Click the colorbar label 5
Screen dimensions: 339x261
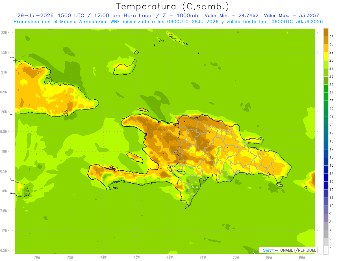coord(331,246)
